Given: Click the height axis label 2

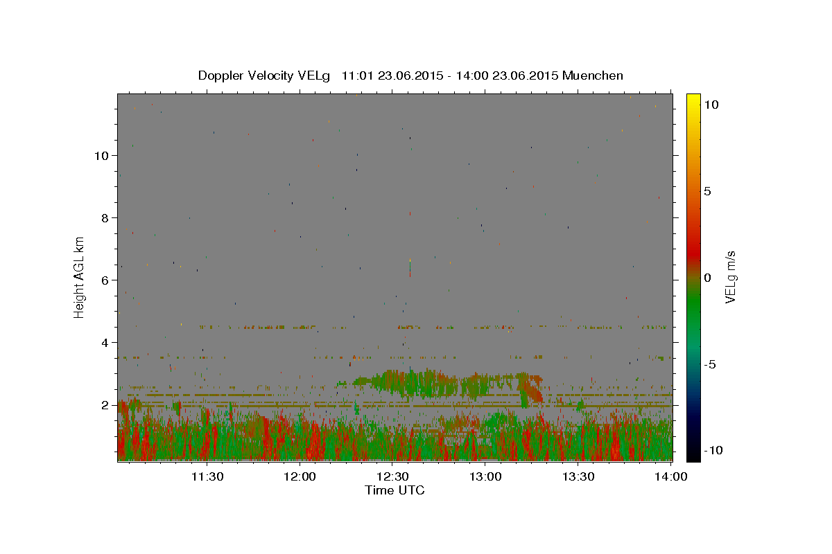Looking at the screenshot, I should click(x=105, y=404).
